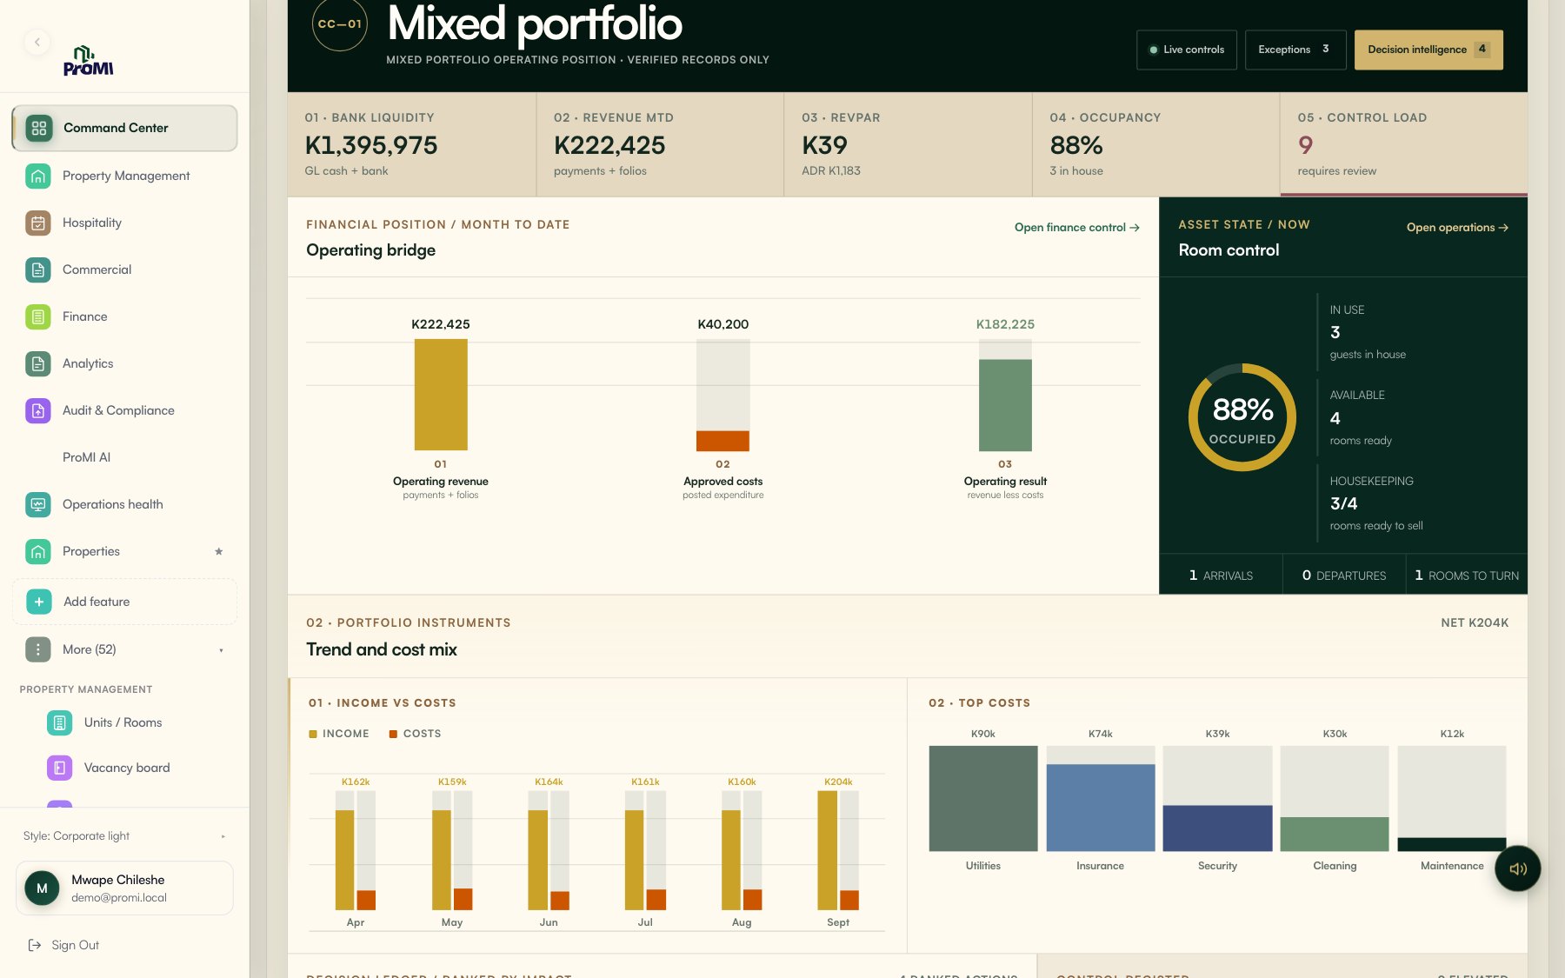Image resolution: width=1565 pixels, height=978 pixels.
Task: Follow the Open finance control link
Action: tap(1076, 228)
